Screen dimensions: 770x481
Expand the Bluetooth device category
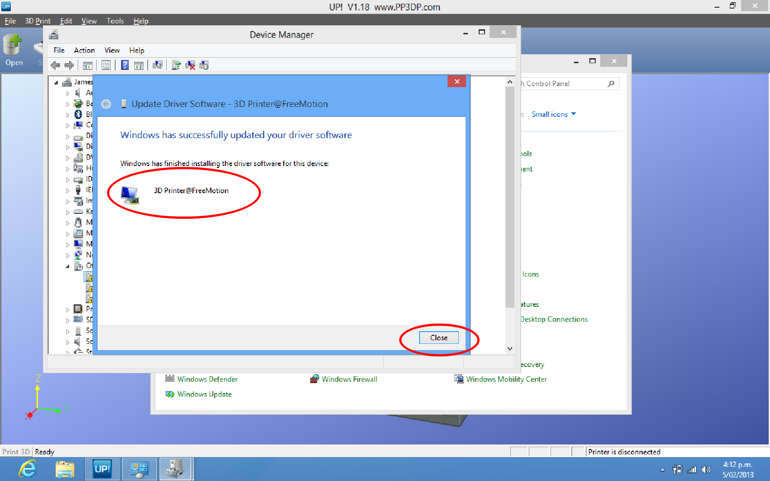(x=68, y=115)
